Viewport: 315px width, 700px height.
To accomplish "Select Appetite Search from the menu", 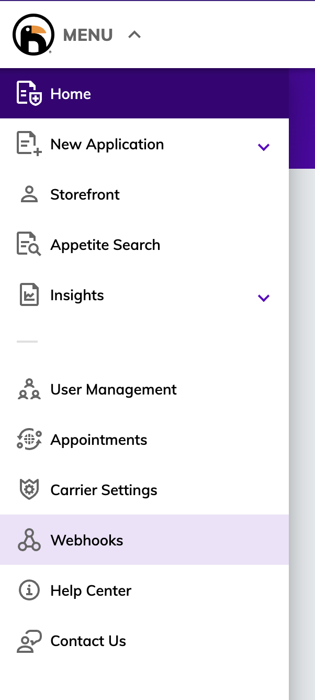I will click(x=105, y=245).
